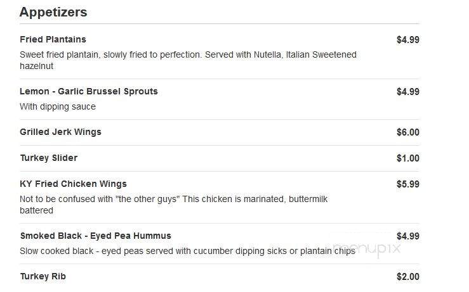Click the Turkey Slider $1.00 price

pyautogui.click(x=408, y=158)
